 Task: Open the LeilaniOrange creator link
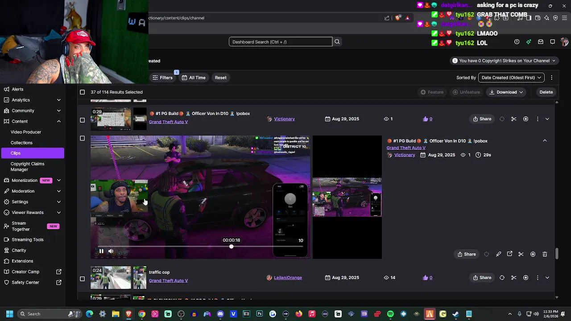[288, 278]
